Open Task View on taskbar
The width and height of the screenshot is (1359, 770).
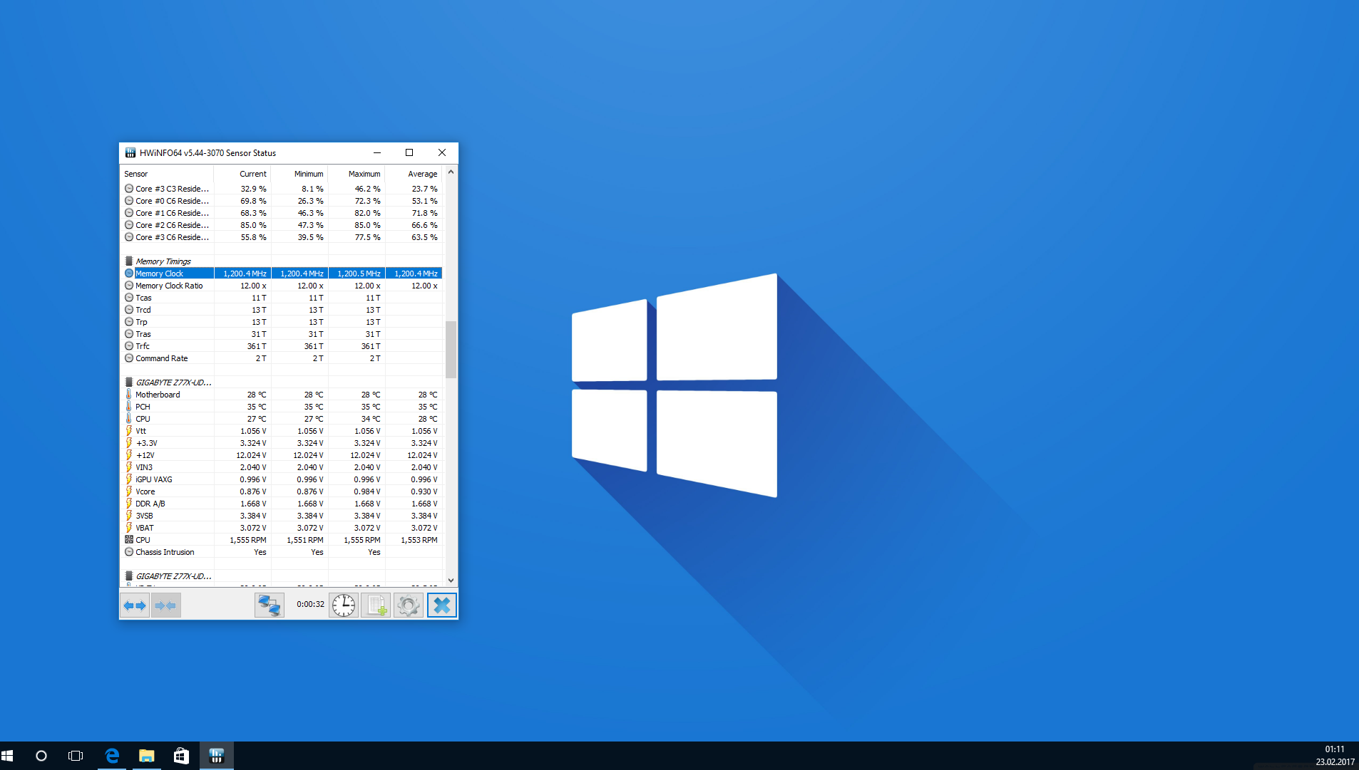(x=76, y=756)
